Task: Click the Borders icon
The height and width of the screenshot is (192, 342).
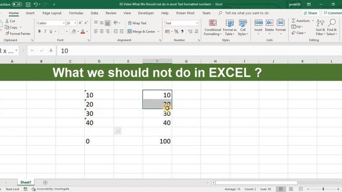Action: 62,31
